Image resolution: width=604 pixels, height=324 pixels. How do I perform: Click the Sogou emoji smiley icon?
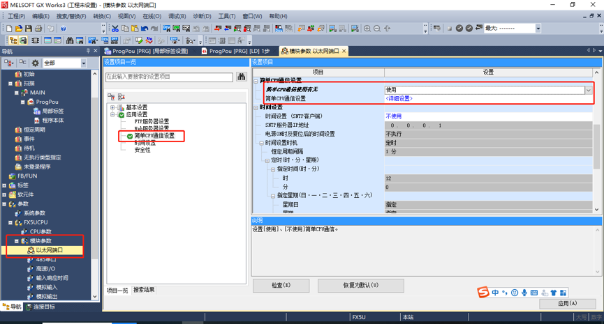click(x=515, y=293)
